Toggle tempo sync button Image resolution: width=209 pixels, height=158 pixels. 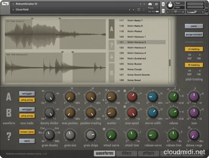[x=27, y=132]
